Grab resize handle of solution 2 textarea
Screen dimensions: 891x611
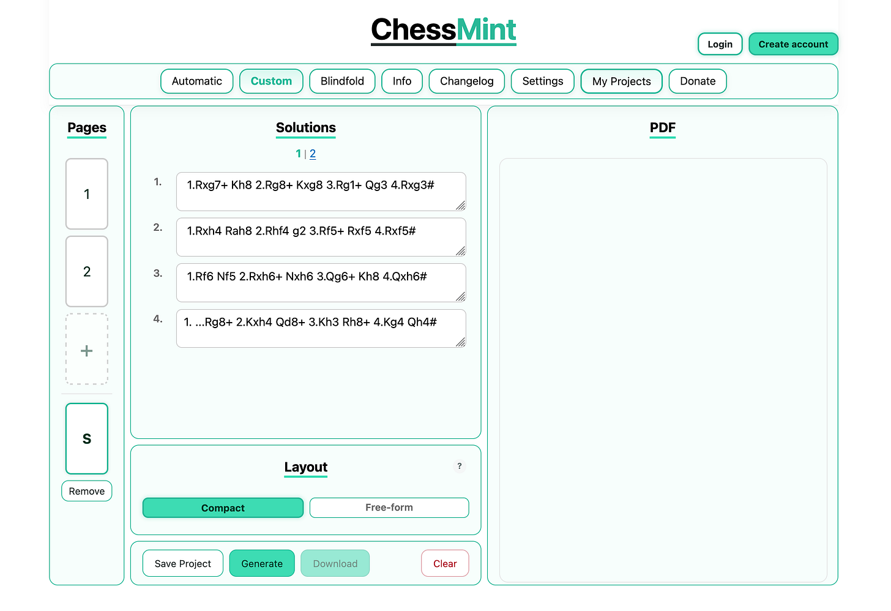(461, 251)
